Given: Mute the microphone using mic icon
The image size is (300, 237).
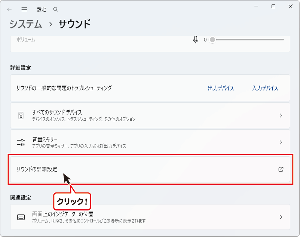Looking at the screenshot, I should coord(195,40).
